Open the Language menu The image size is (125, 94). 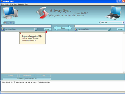21,4
